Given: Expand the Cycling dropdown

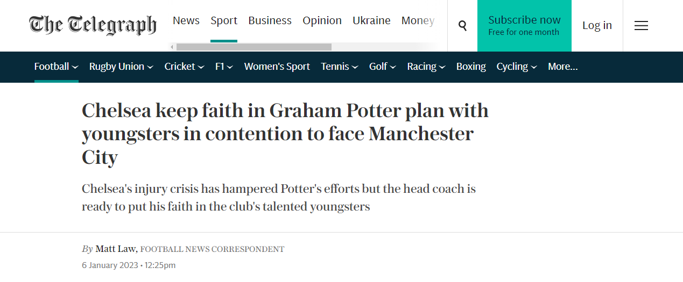Looking at the screenshot, I should [x=517, y=67].
